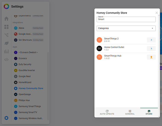Click the OpenGarage list label
The image size is (162, 126).
click(x=25, y=94)
